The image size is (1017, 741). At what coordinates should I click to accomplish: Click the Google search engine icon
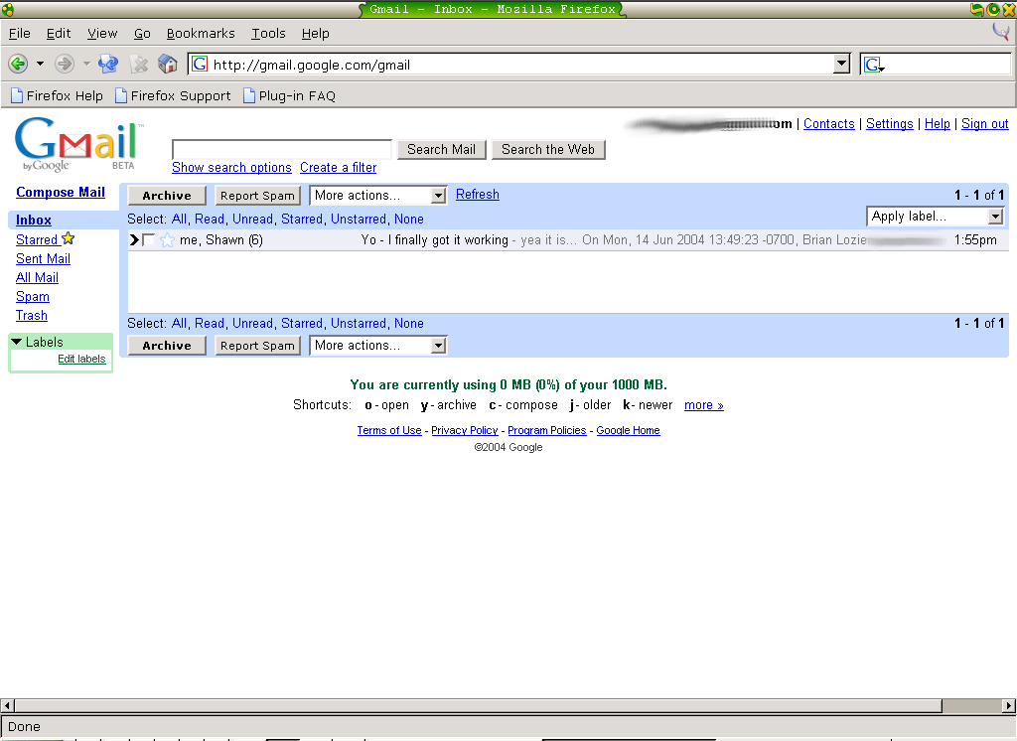pos(873,65)
